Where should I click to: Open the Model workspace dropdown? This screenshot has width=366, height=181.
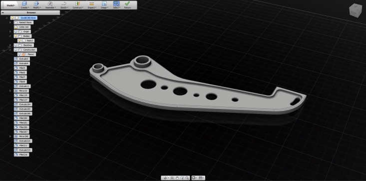point(11,5)
